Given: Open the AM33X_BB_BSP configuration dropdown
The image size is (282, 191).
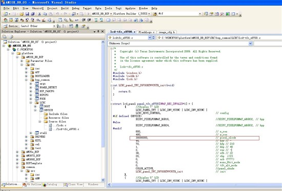Looking at the screenshot, I should [x=111, y=14].
